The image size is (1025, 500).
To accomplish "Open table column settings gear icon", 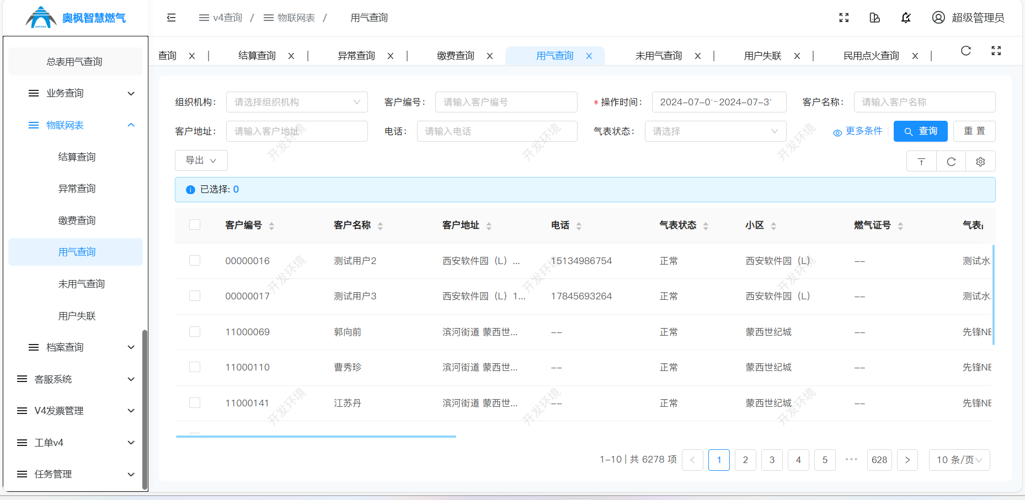I will (x=980, y=162).
